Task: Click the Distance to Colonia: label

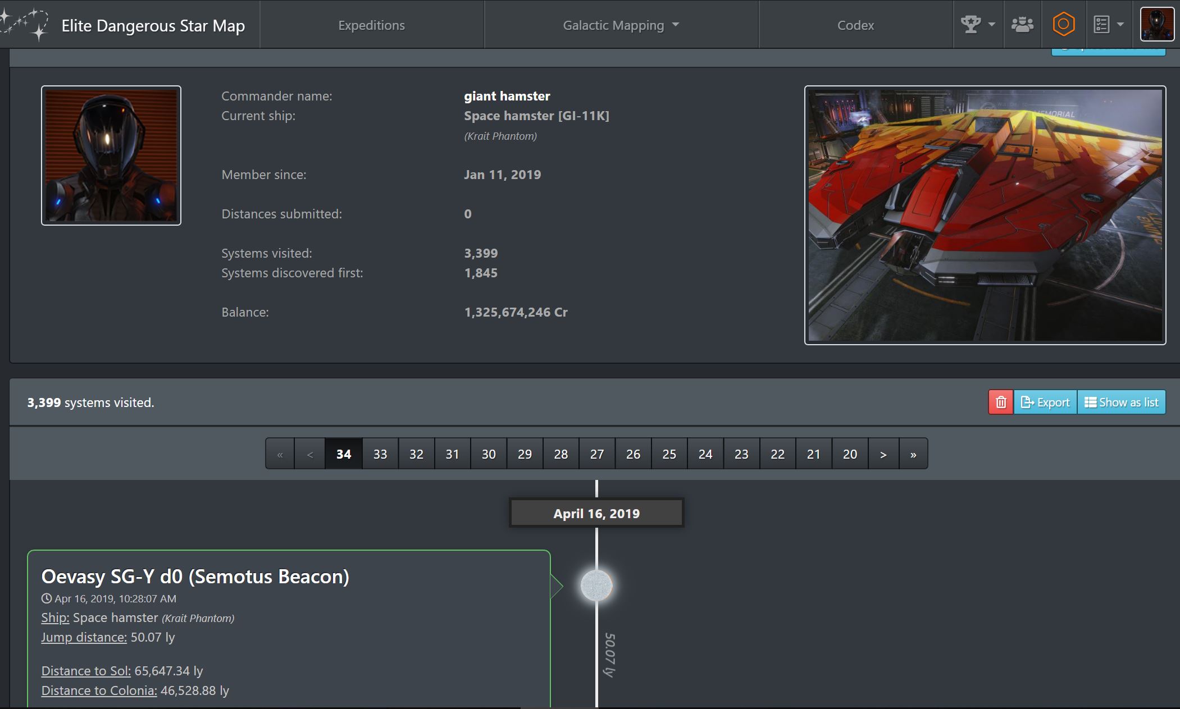Action: (99, 690)
